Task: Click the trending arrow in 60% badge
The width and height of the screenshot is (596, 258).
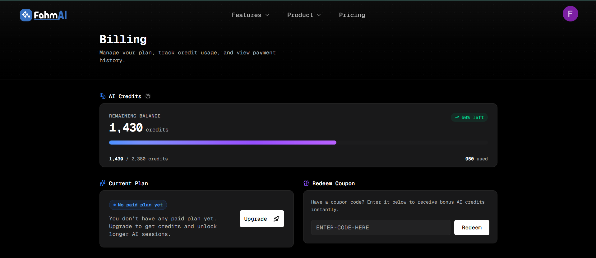Action: 457,117
